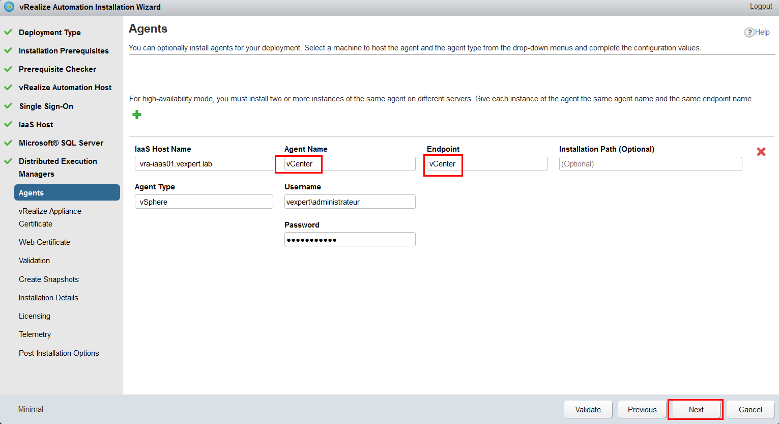Open Telemetry step

(x=35, y=334)
